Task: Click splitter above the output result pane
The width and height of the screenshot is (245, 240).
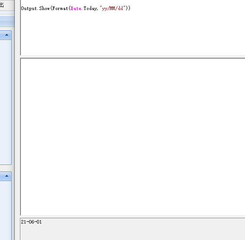Action: point(132,217)
